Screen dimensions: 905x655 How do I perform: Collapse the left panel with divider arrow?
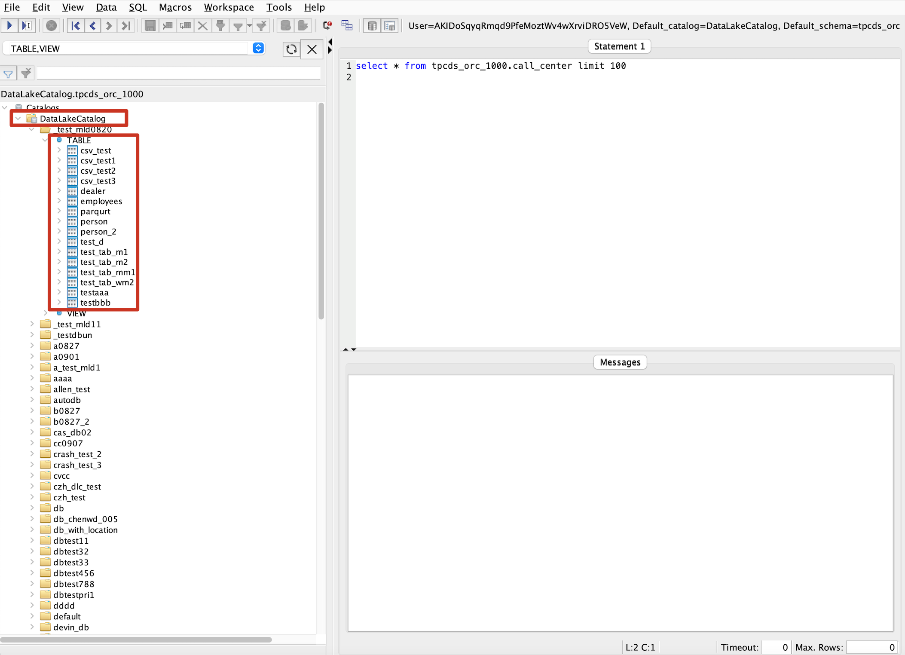(x=330, y=42)
